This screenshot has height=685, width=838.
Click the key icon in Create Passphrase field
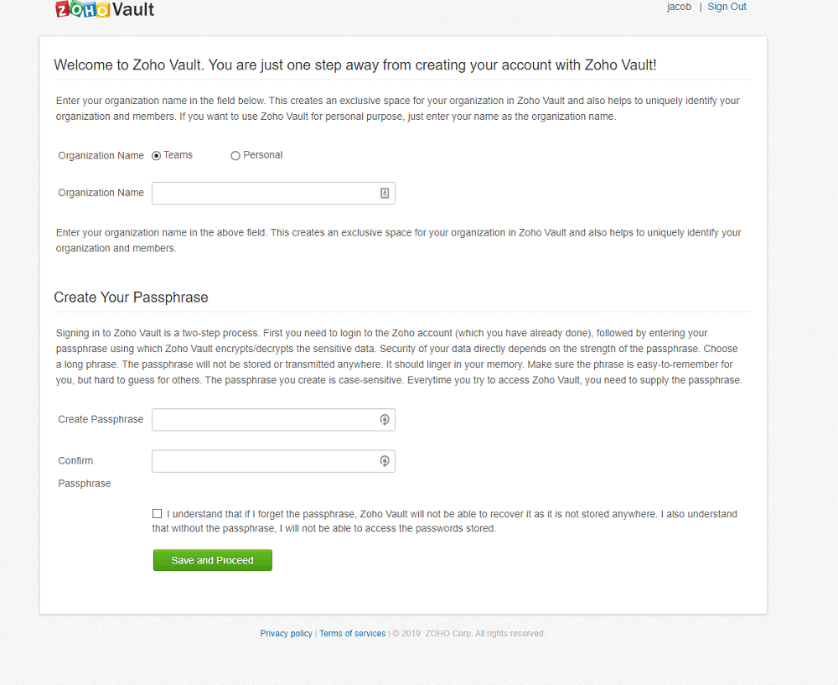point(385,420)
